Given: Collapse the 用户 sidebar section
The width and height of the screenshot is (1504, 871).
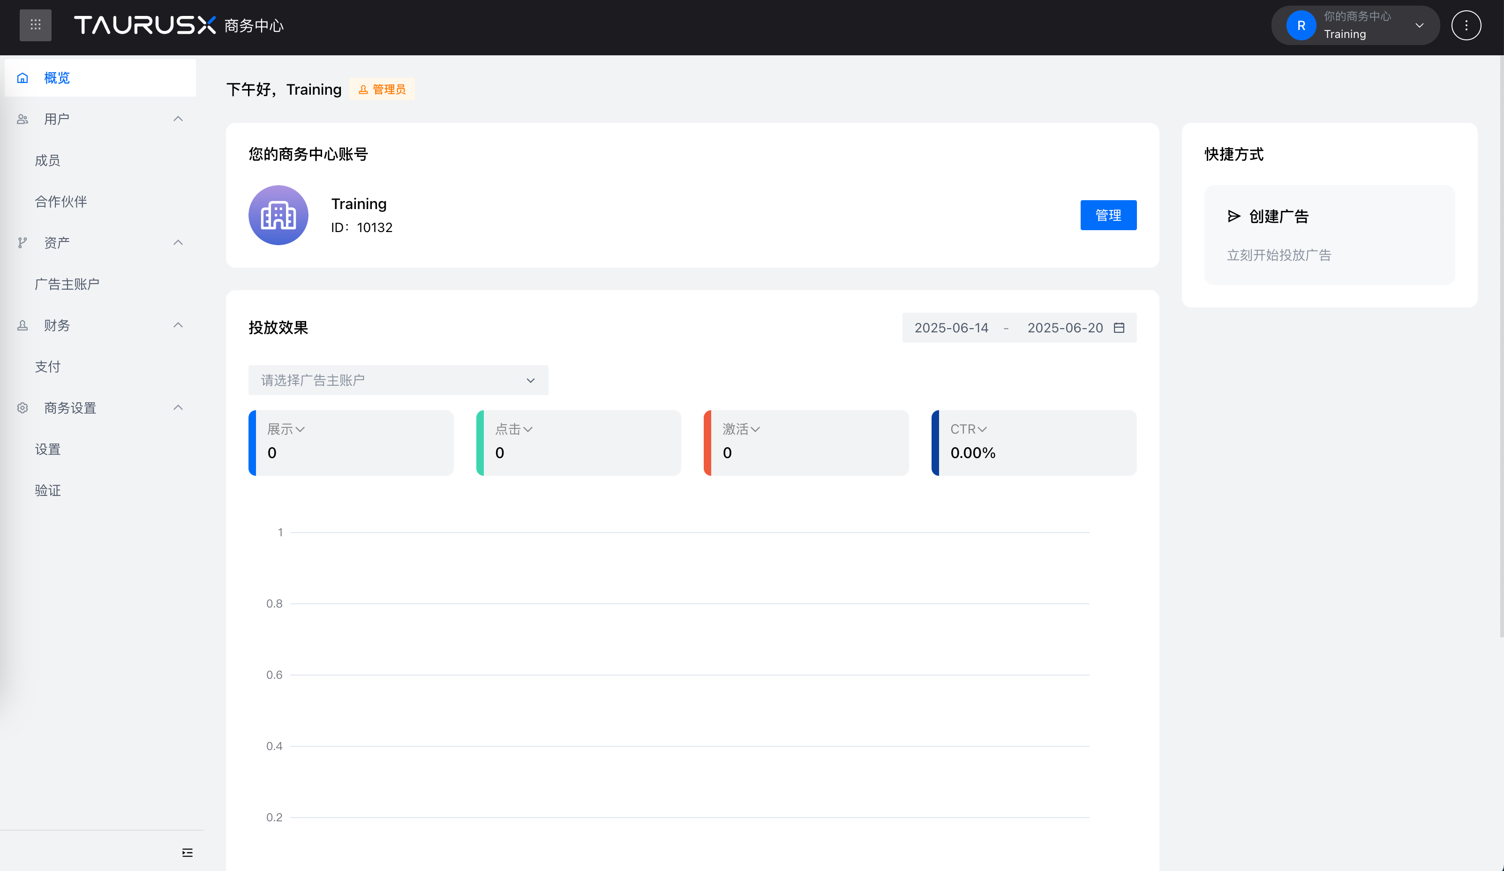Looking at the screenshot, I should click(178, 119).
